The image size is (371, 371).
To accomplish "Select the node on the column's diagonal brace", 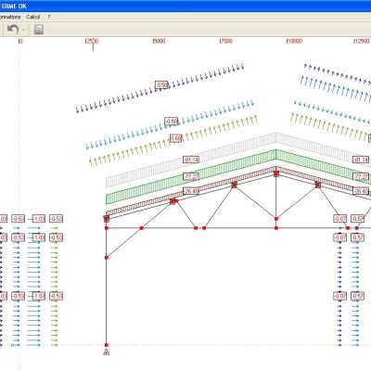I will pyautogui.click(x=107, y=257).
